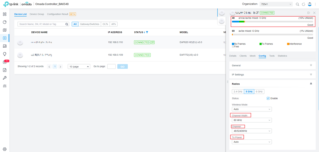Open the Tx Power dropdown

pos(252,142)
